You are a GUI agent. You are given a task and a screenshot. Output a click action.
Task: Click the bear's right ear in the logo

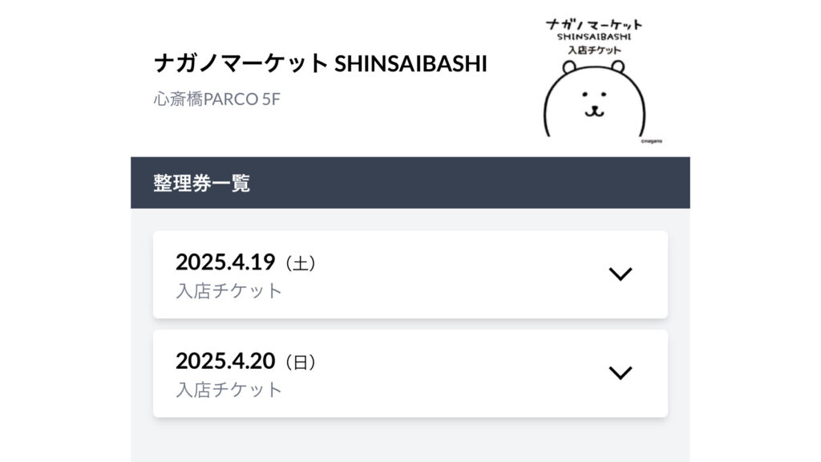pos(618,67)
